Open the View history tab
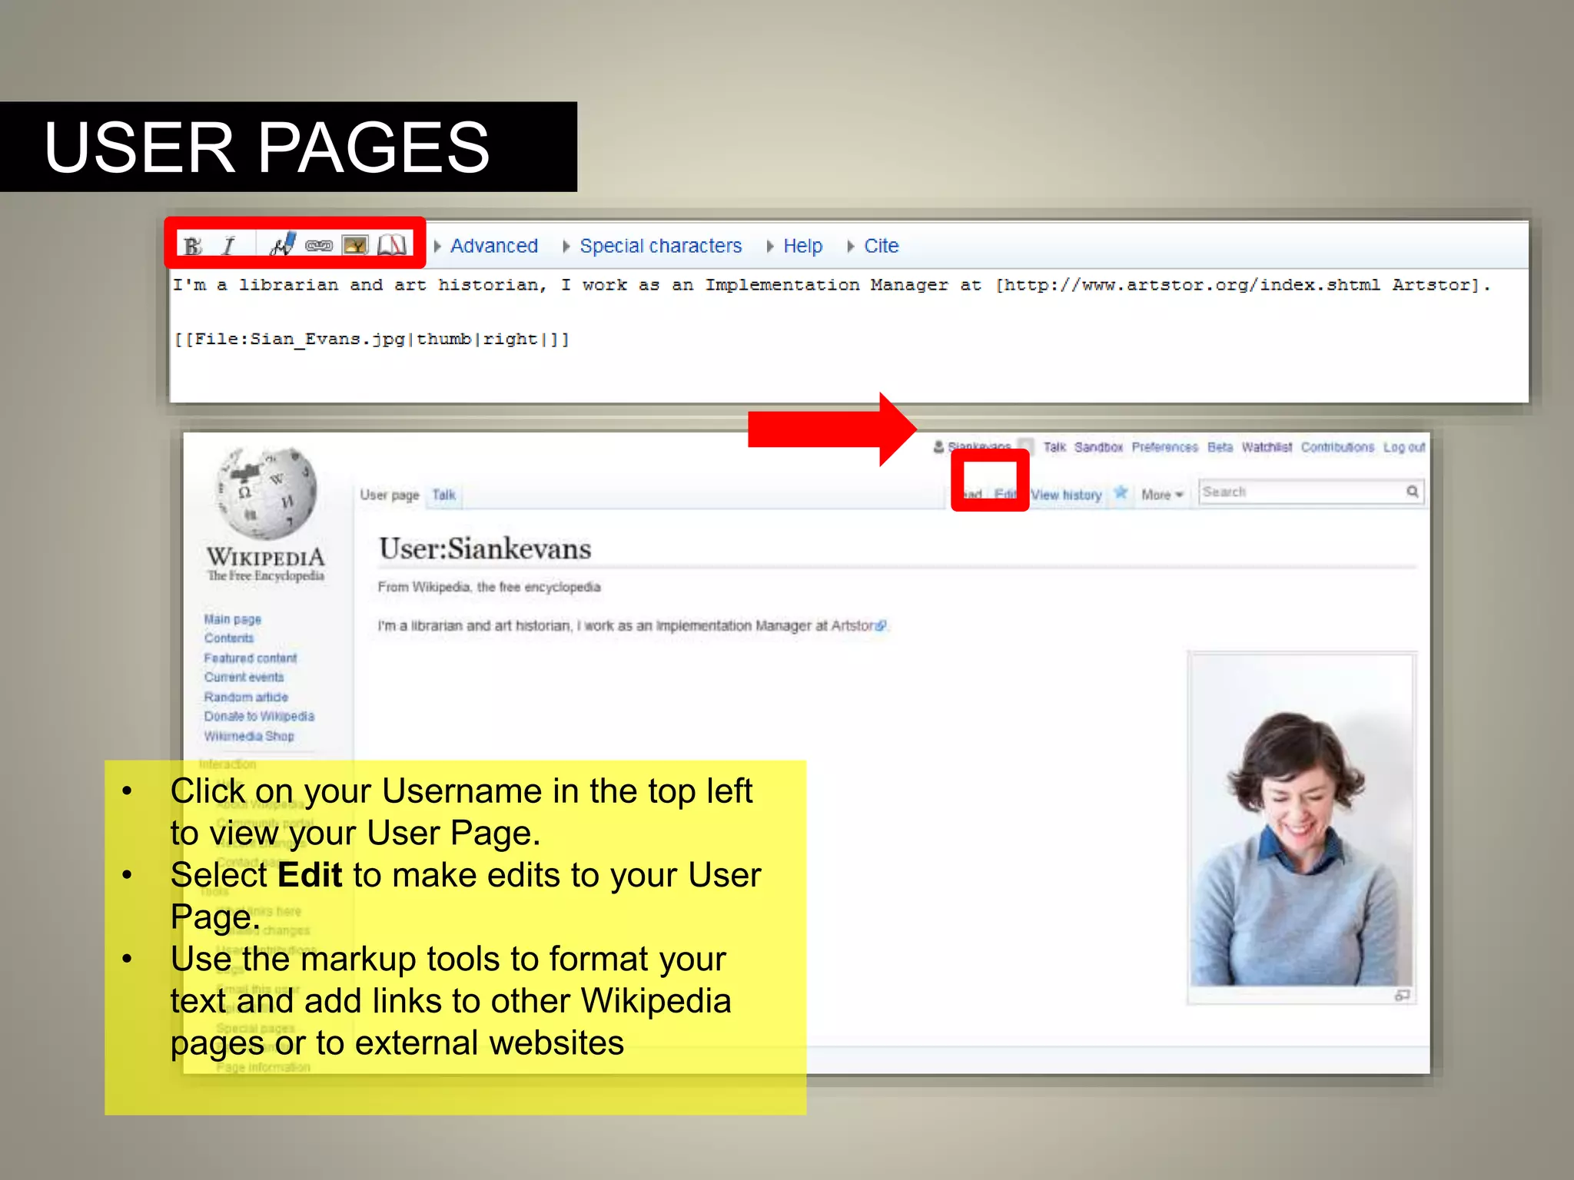Screen dimensions: 1574x1180 point(1066,495)
